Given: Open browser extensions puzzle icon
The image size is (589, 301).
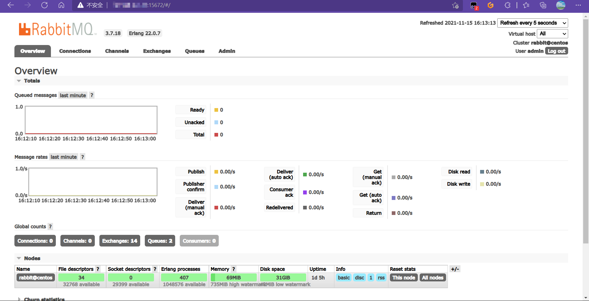Looking at the screenshot, I should [507, 5].
